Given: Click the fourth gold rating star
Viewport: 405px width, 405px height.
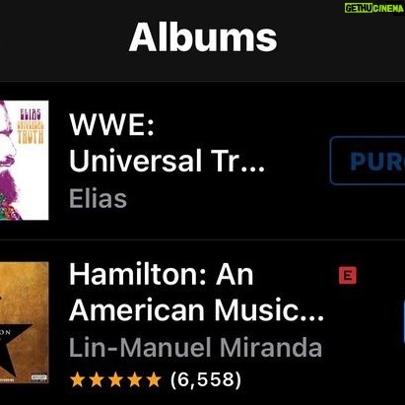Looking at the screenshot, I should (135, 379).
